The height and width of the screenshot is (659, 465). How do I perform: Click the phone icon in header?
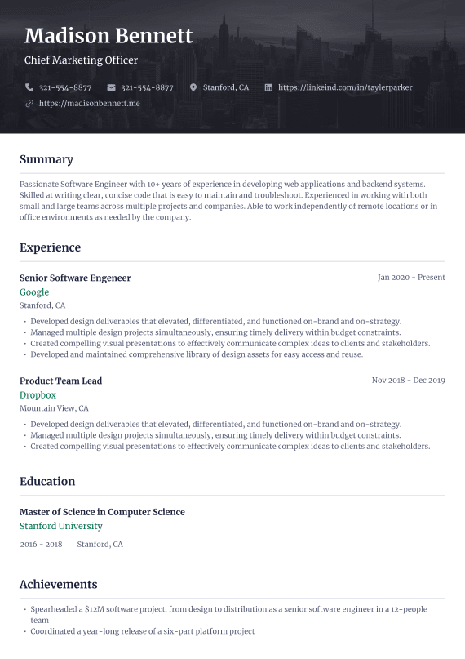coord(29,87)
